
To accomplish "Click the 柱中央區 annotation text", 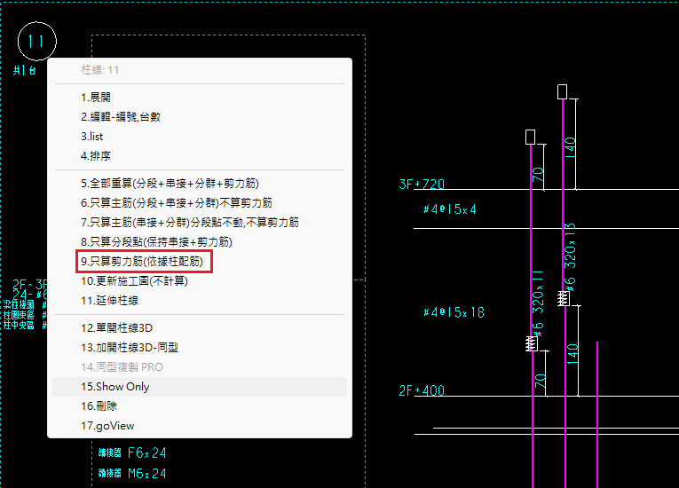I will pyautogui.click(x=19, y=325).
